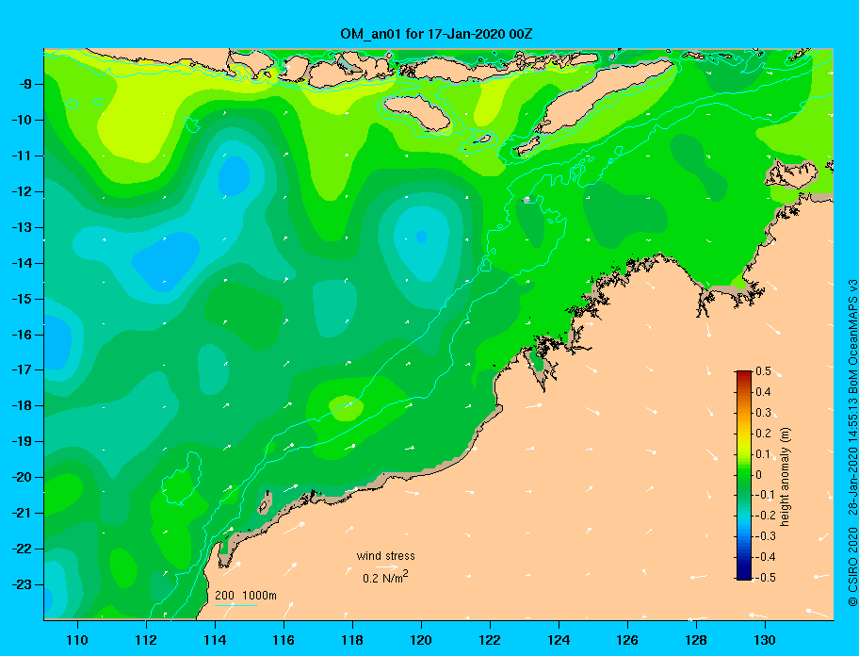Click the "1000m" depth contour legend label

[259, 596]
